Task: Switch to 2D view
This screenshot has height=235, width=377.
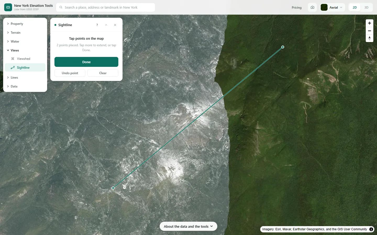Action: pos(355,7)
